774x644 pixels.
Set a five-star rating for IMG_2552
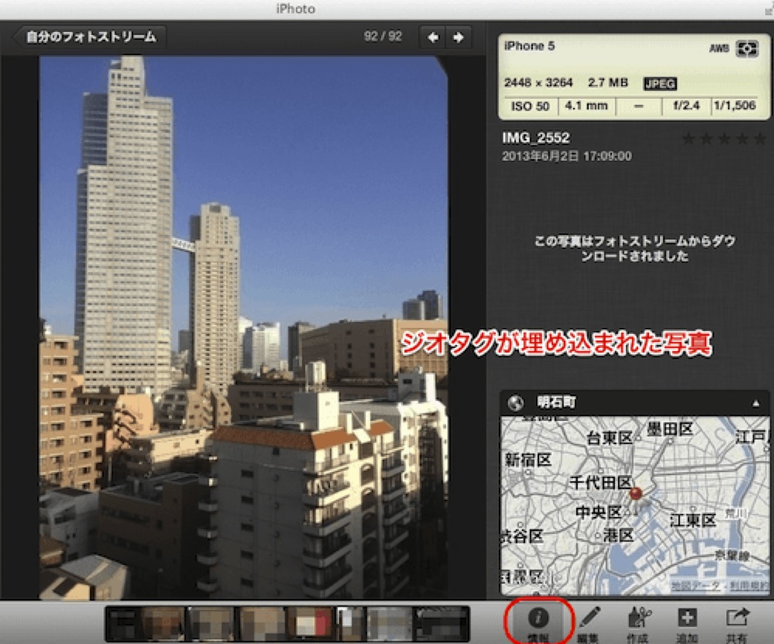tap(759, 140)
